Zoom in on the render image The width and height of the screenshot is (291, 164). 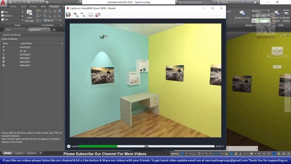76,15
